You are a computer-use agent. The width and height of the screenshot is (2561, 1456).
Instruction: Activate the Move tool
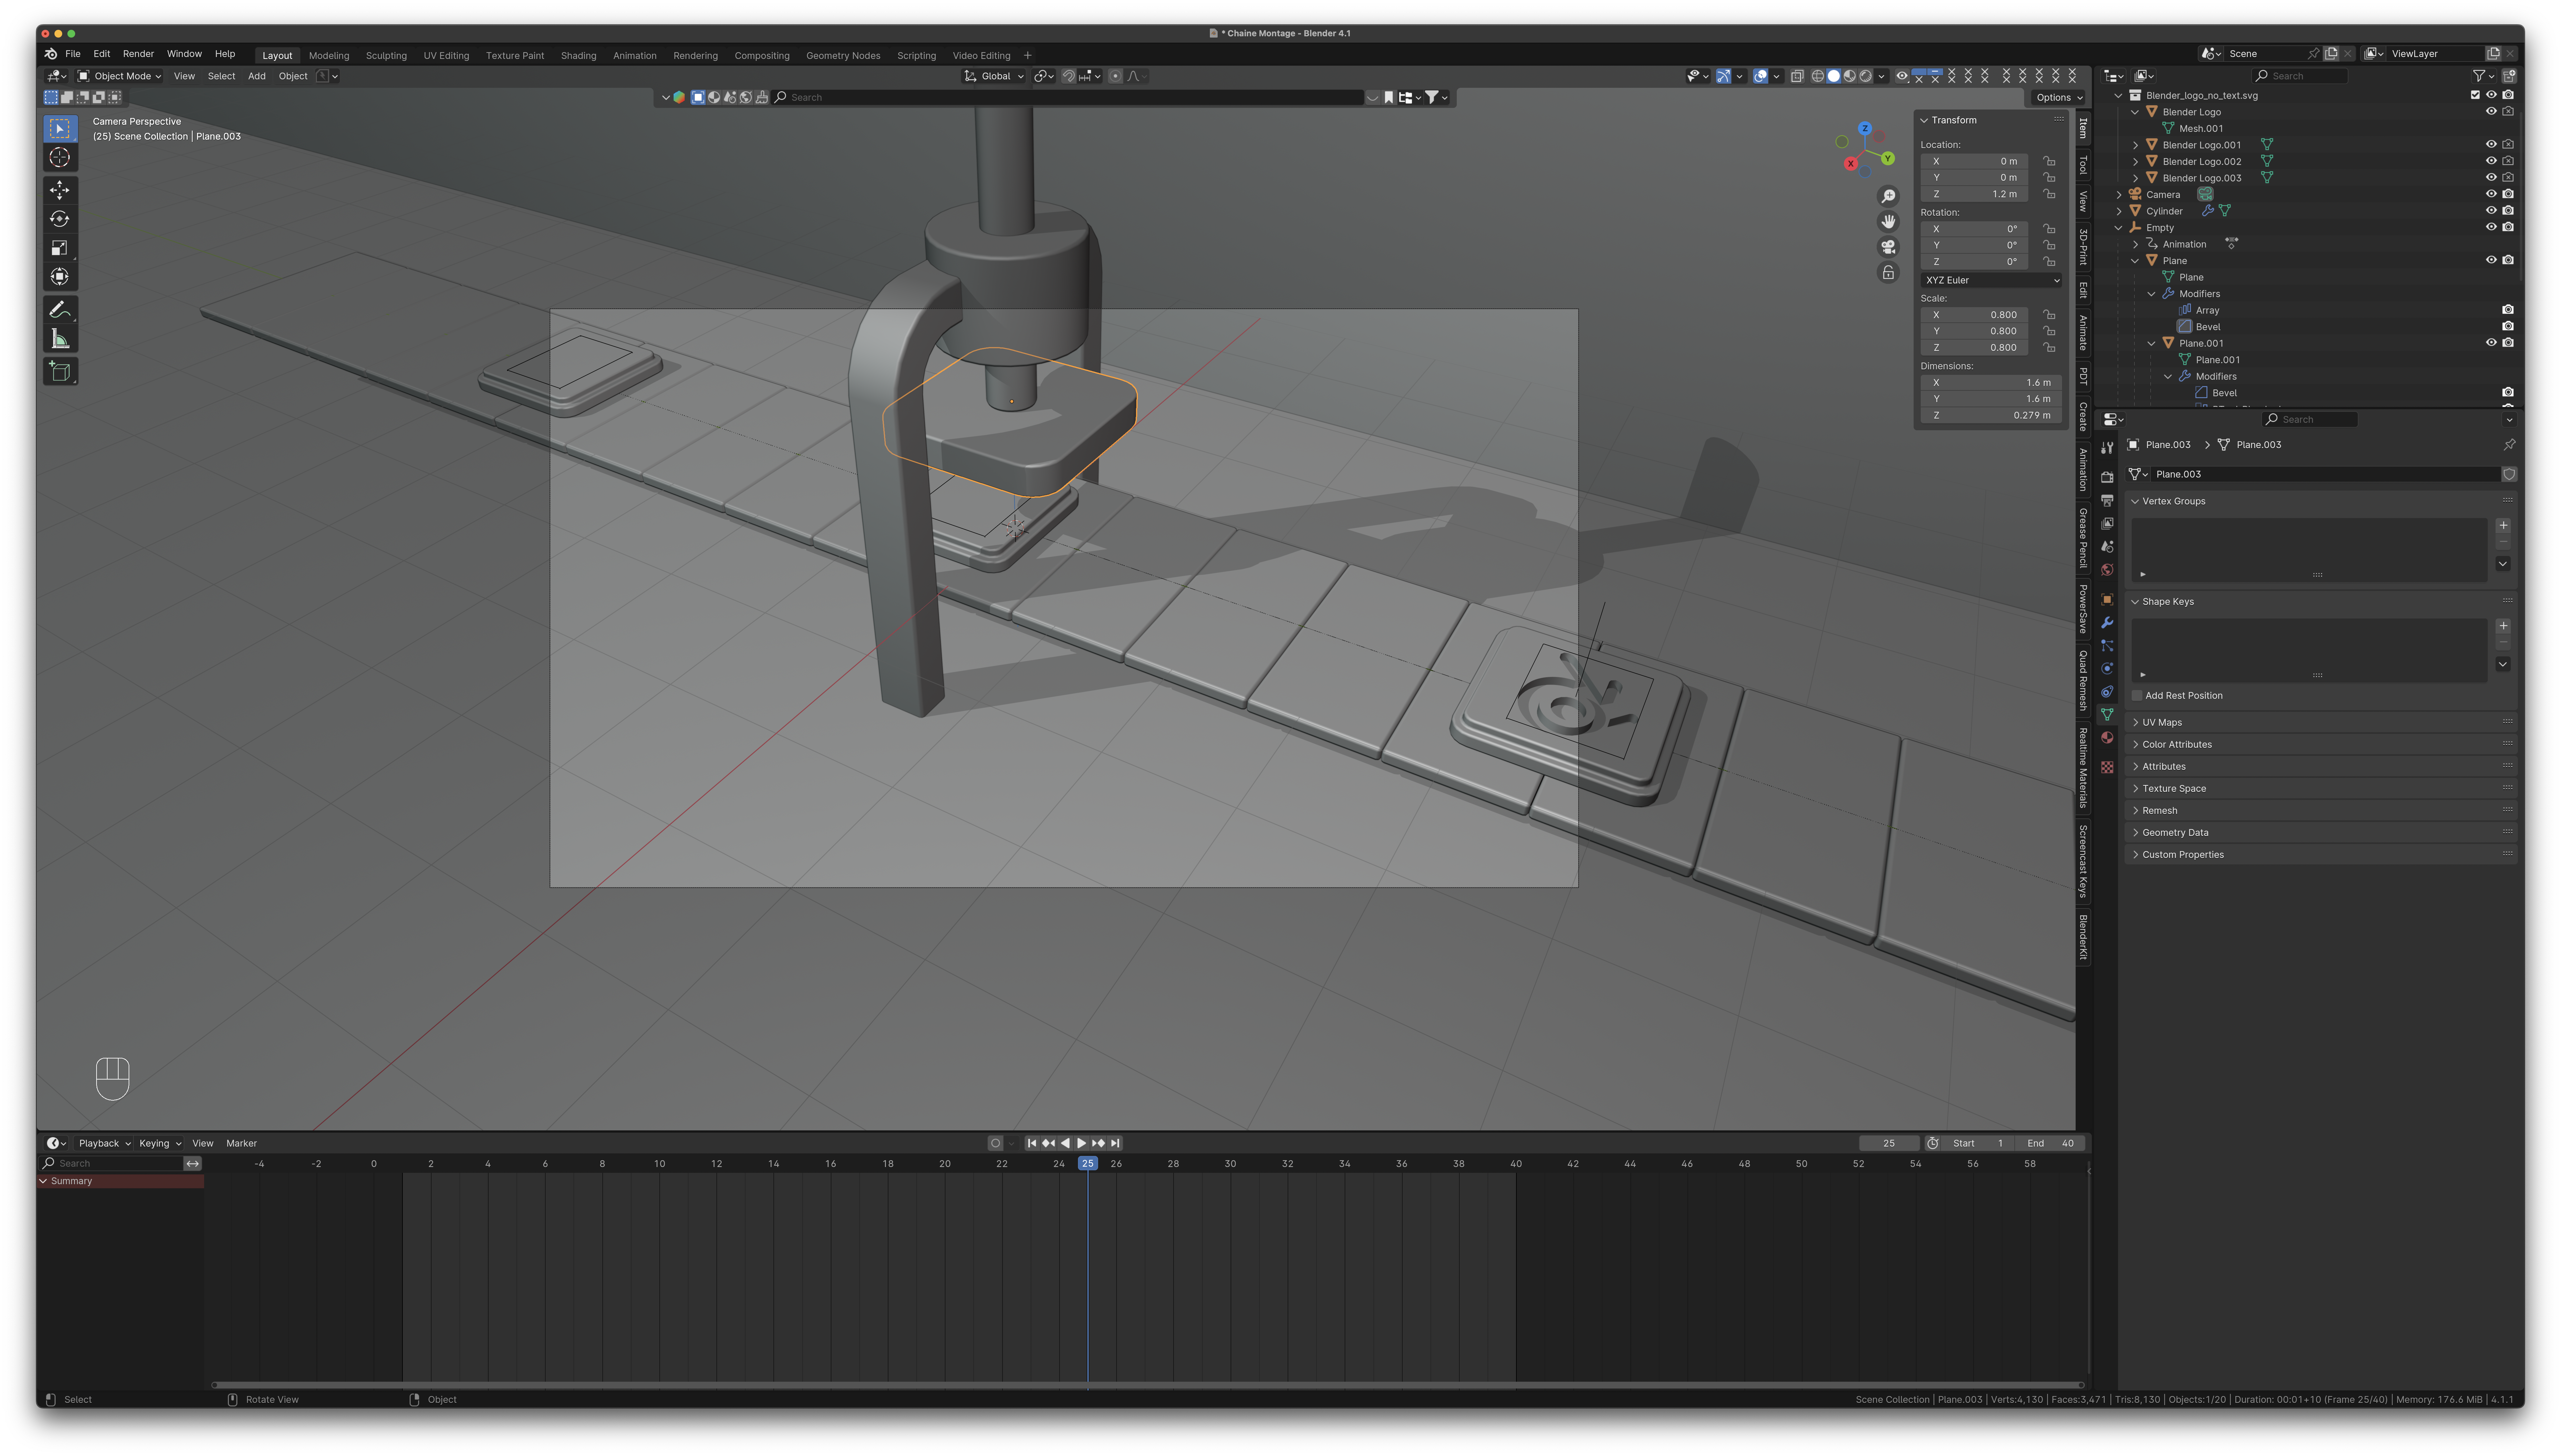click(60, 190)
